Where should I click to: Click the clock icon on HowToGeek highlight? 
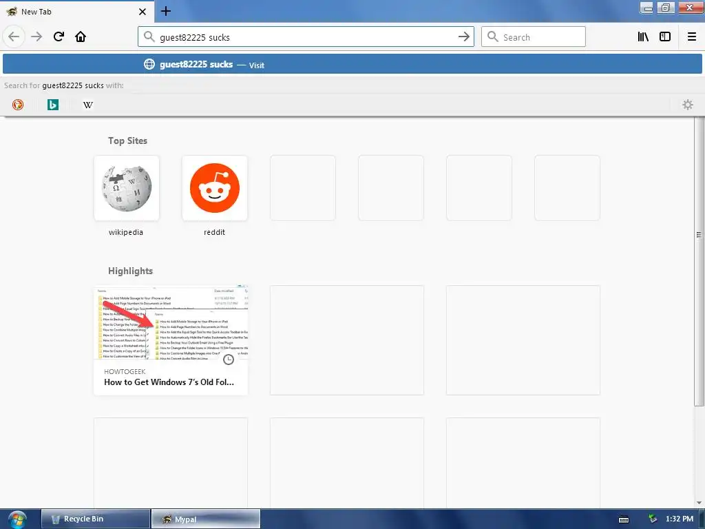click(229, 360)
